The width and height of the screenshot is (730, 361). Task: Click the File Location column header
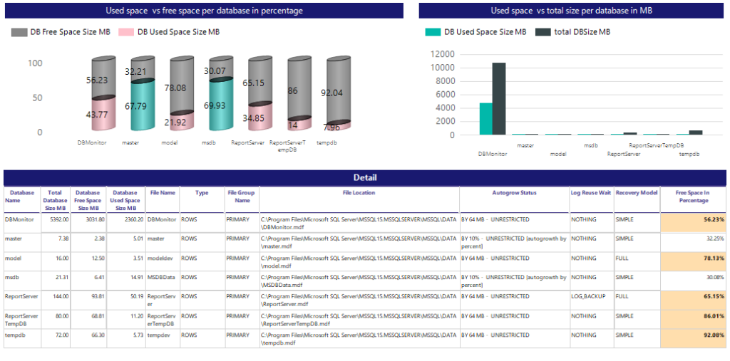pyautogui.click(x=358, y=192)
